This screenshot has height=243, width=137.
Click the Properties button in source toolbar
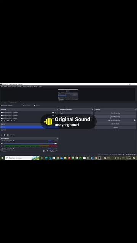tap(27, 106)
